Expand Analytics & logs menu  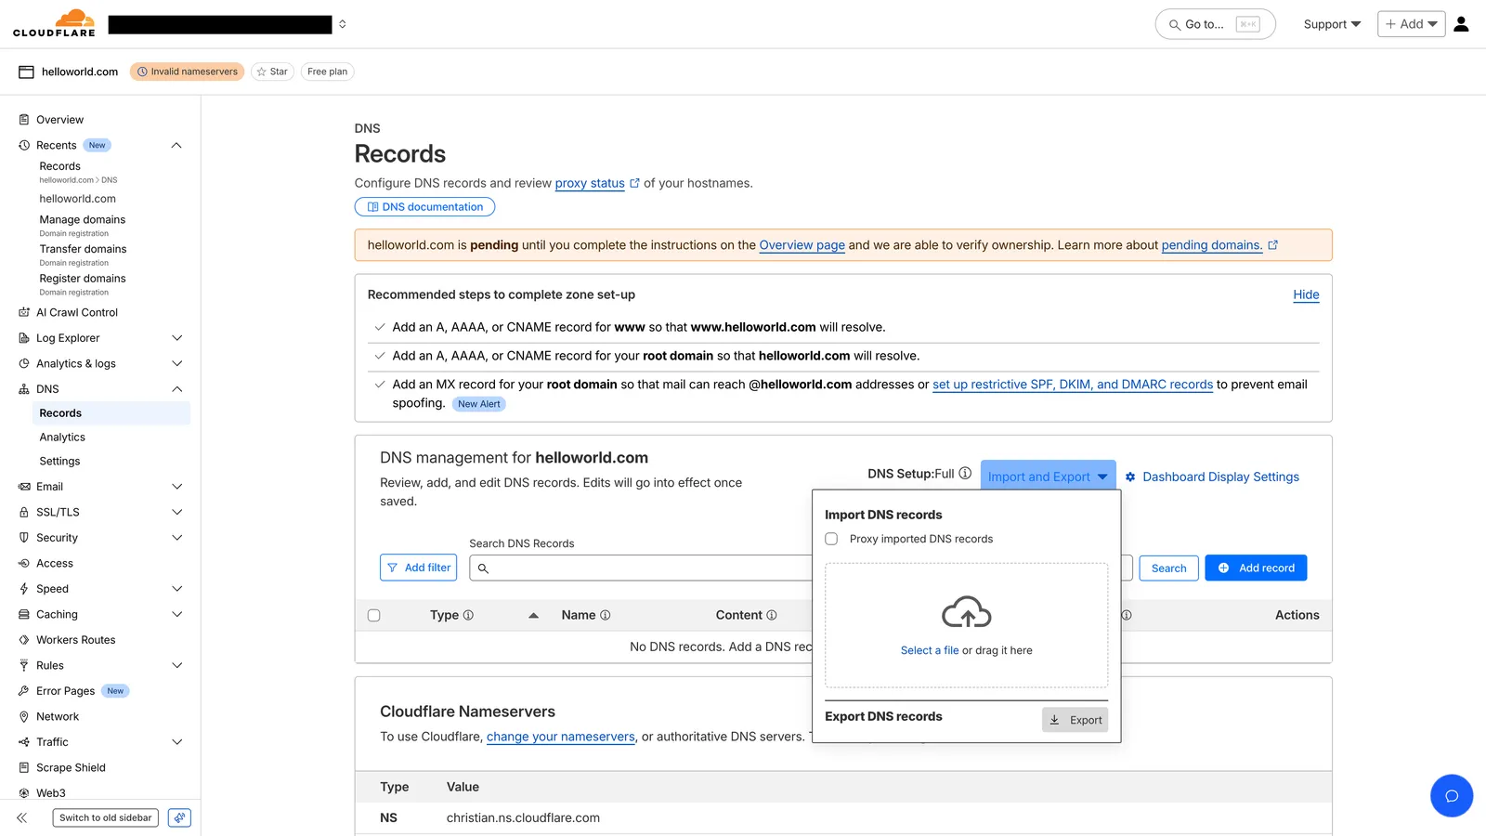click(x=176, y=364)
